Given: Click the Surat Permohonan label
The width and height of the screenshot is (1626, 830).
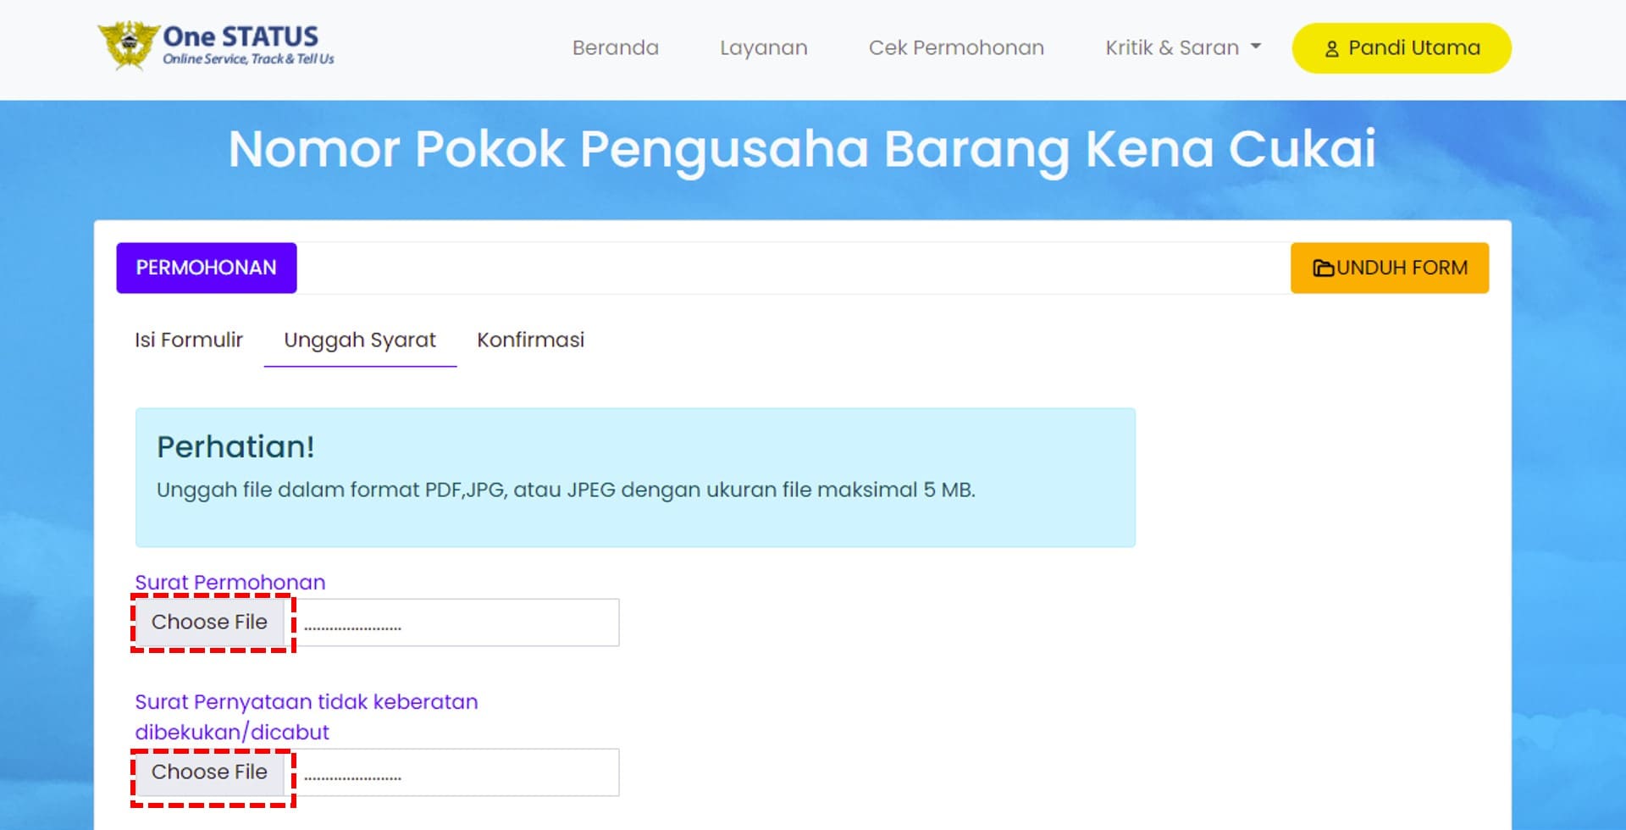Looking at the screenshot, I should [x=230, y=583].
